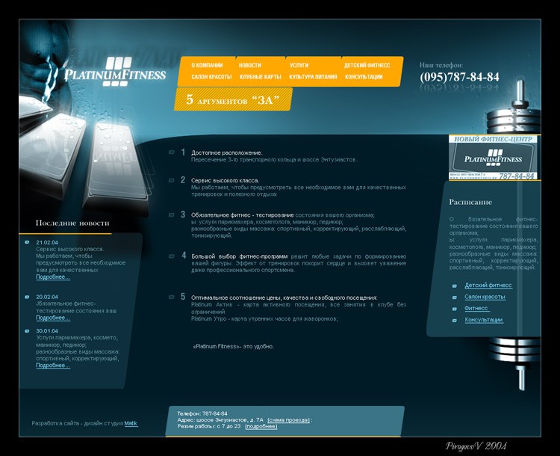Click the Расписание heading
The image size is (560, 456).
[x=470, y=202]
